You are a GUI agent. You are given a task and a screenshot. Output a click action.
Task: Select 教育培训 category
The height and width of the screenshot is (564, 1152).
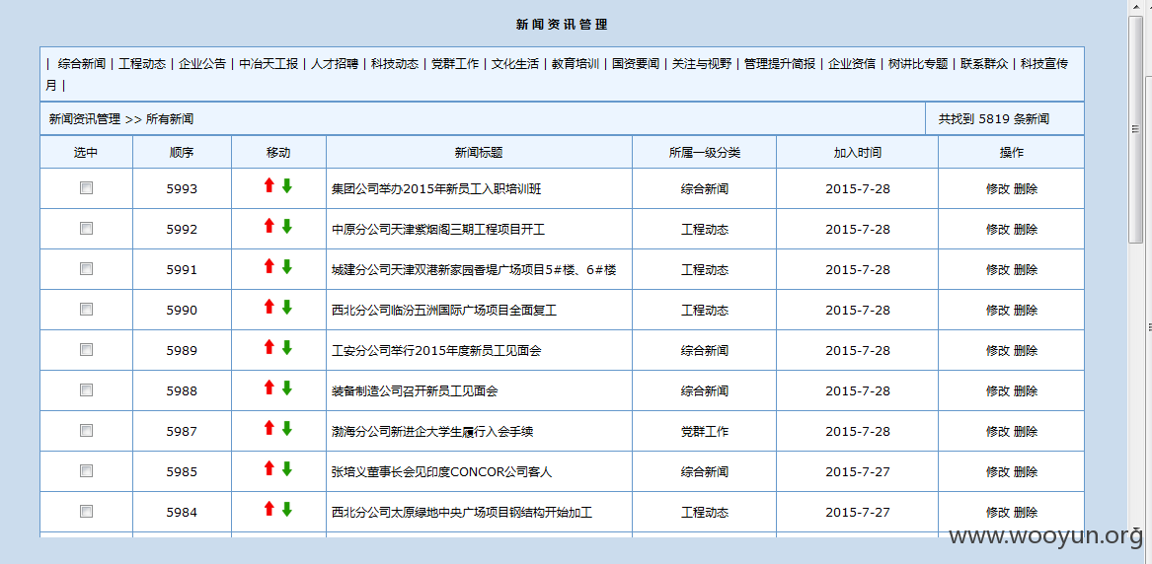pos(576,64)
